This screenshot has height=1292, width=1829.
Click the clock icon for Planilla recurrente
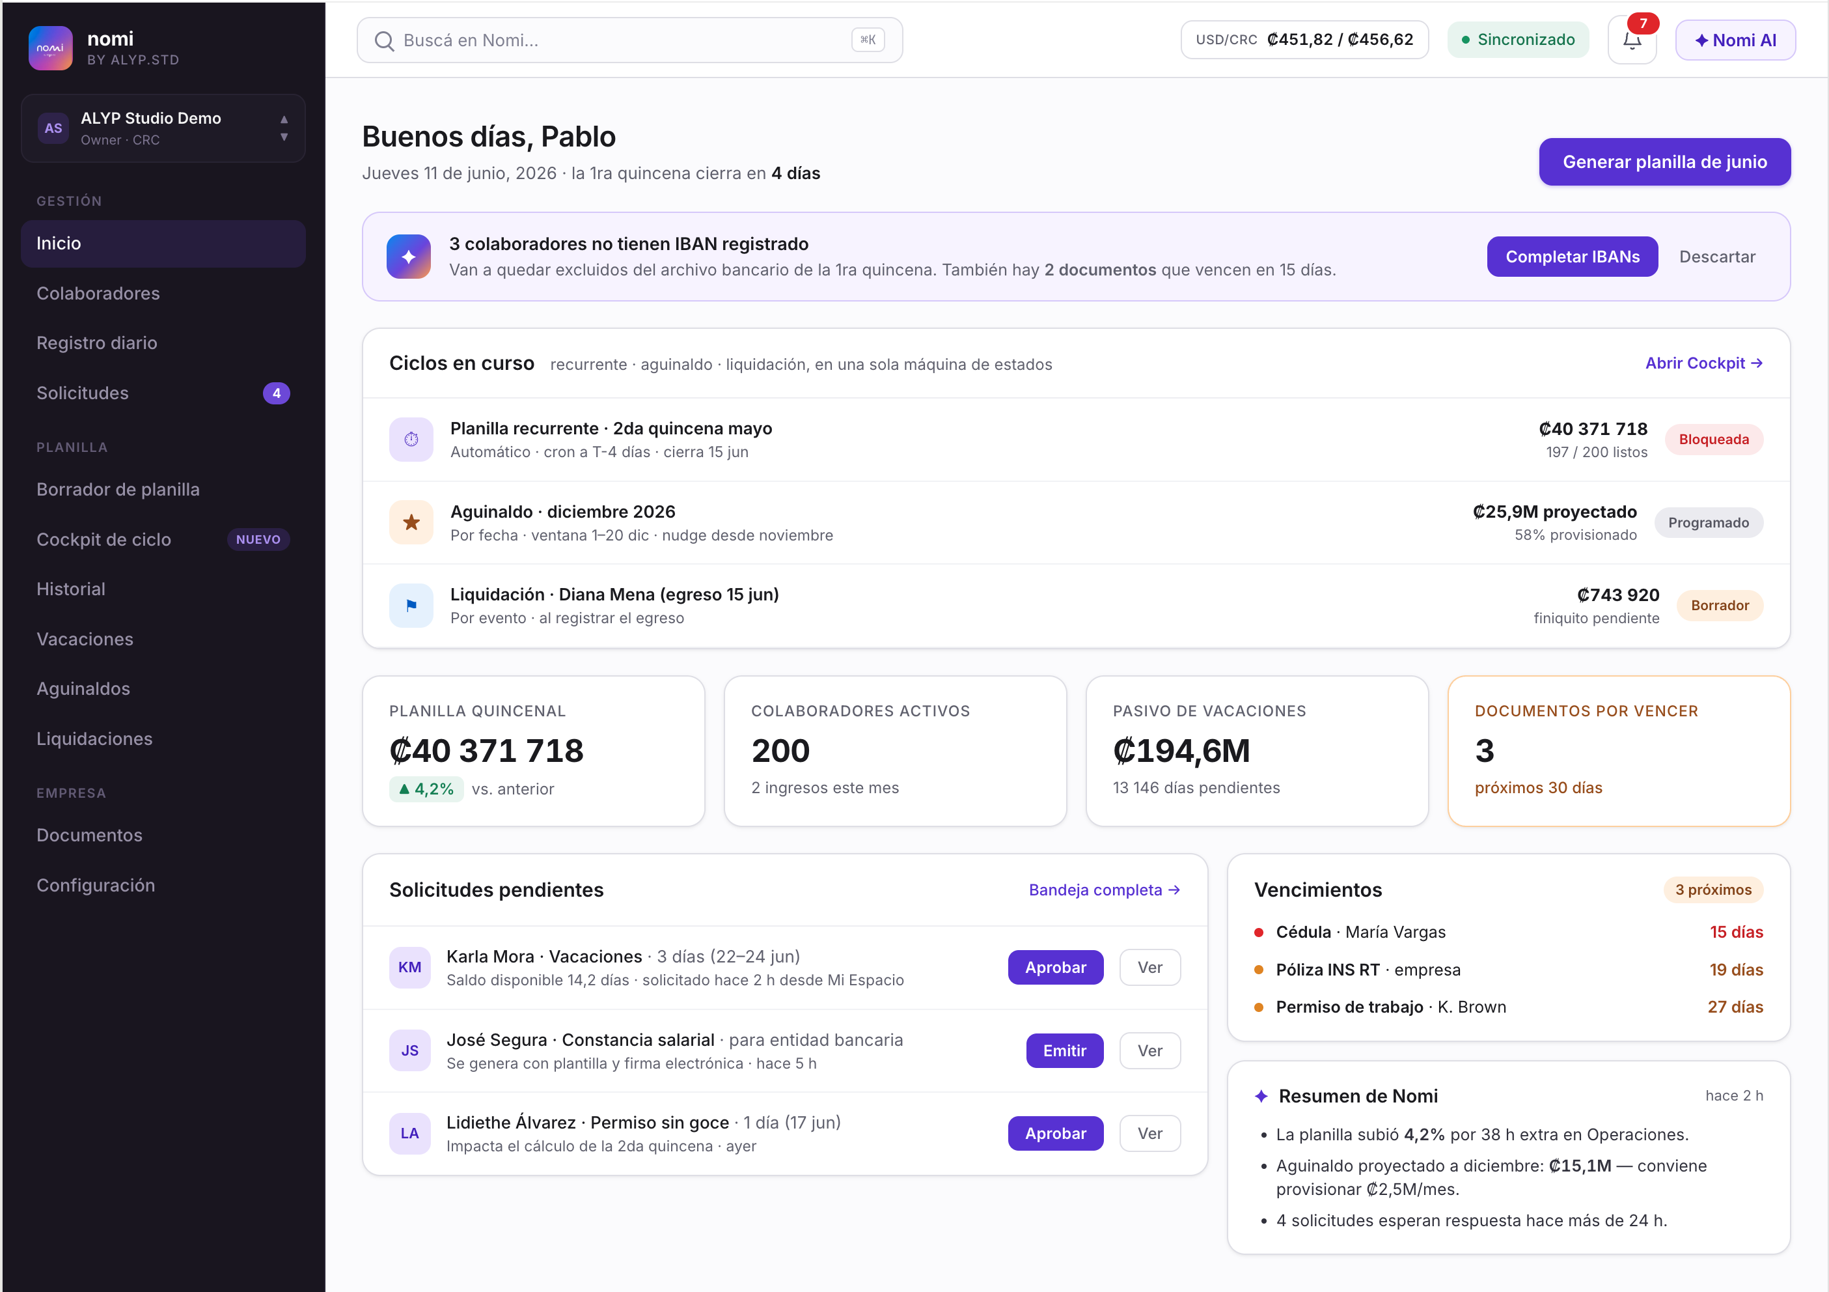click(x=411, y=439)
